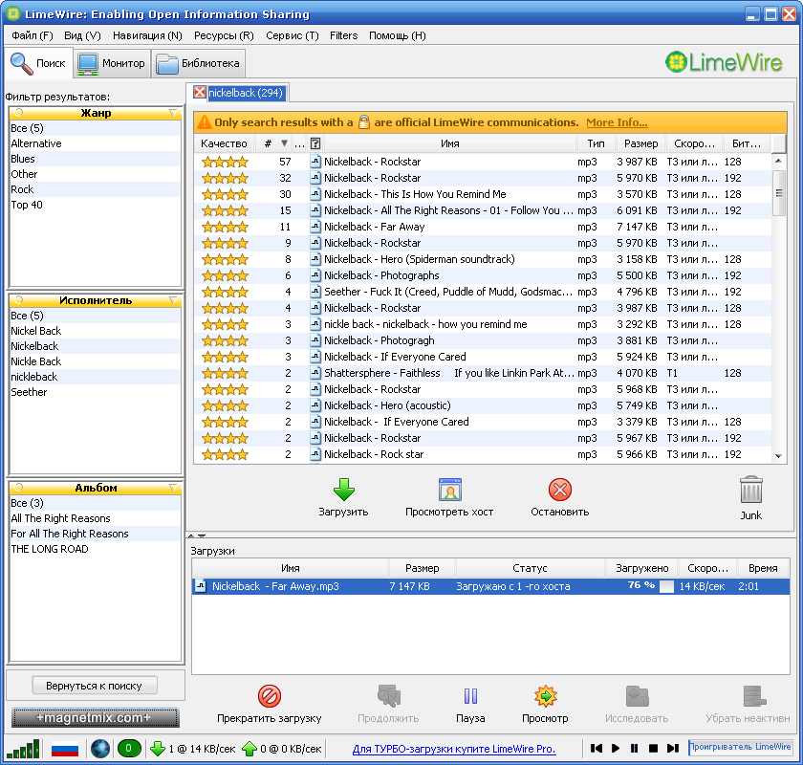Image resolution: width=803 pixels, height=765 pixels.
Task: Pause the LimeWire media player
Action: 635,749
